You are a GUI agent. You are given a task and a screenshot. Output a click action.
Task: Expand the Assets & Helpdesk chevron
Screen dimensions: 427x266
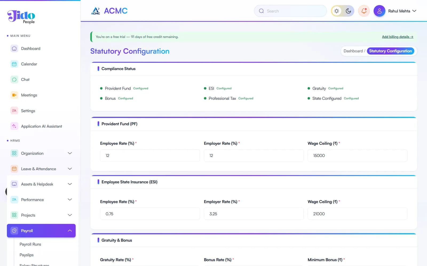pyautogui.click(x=70, y=184)
